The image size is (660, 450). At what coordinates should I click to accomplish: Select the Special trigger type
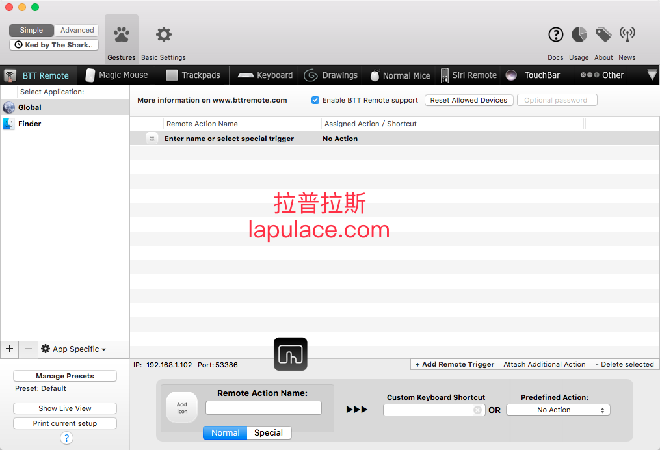pyautogui.click(x=269, y=432)
